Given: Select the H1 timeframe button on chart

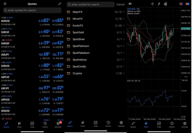Looking at the screenshot, I should coord(130,4).
